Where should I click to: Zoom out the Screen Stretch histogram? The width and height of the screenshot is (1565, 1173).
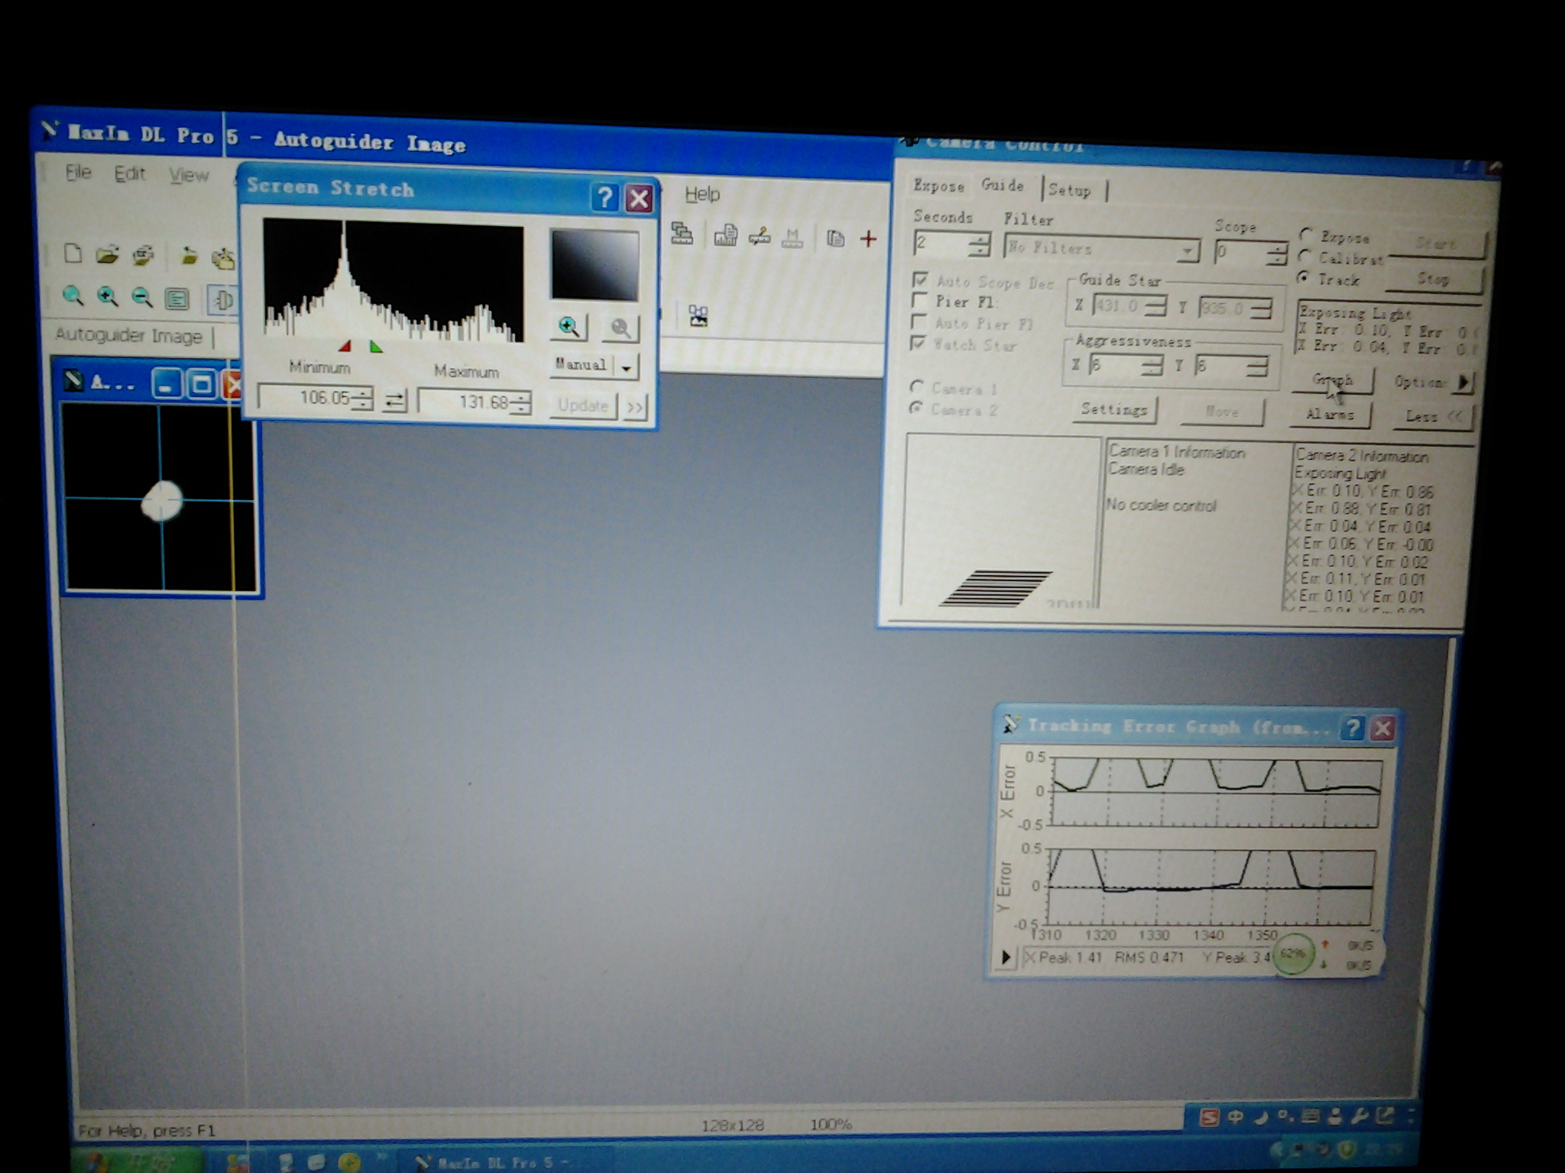pyautogui.click(x=620, y=328)
